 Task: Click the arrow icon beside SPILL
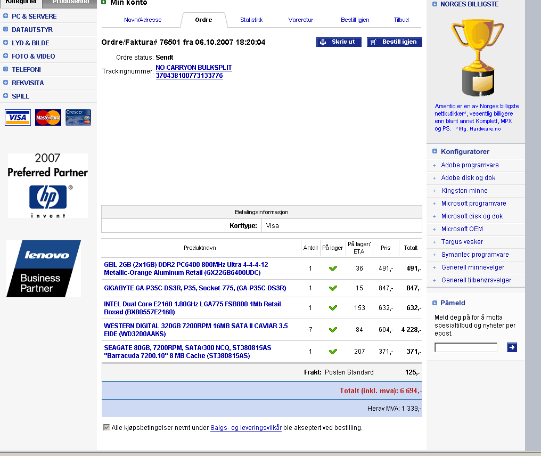[x=5, y=96]
